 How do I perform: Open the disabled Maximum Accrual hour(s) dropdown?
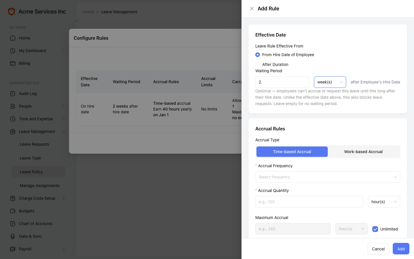352,229
